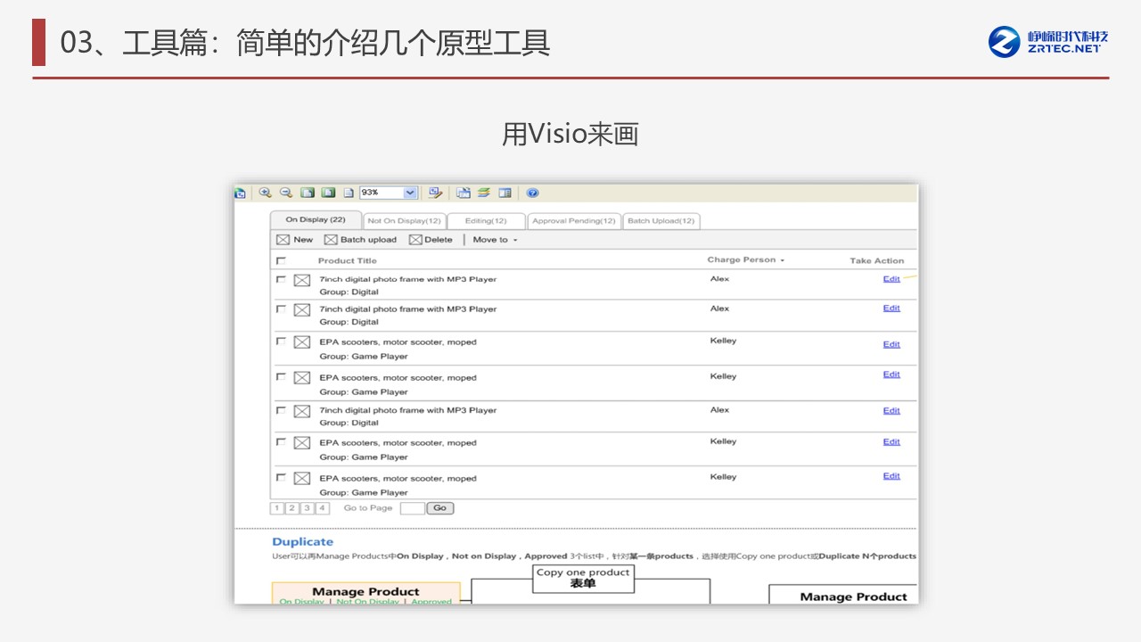Click the blue help question mark icon
This screenshot has height=642, width=1141.
click(x=532, y=193)
